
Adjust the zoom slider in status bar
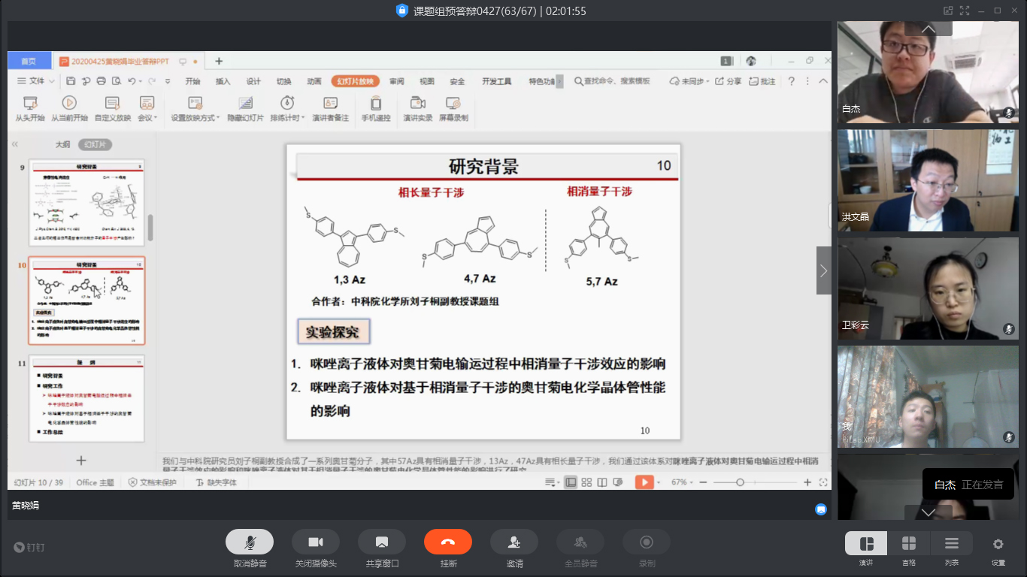(x=740, y=482)
